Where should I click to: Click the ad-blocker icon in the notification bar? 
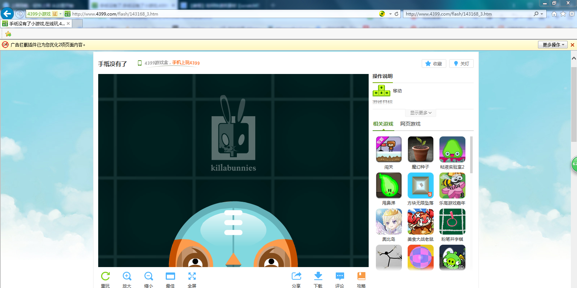click(5, 45)
